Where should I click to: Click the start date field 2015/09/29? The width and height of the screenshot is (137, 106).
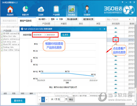coord(39,35)
